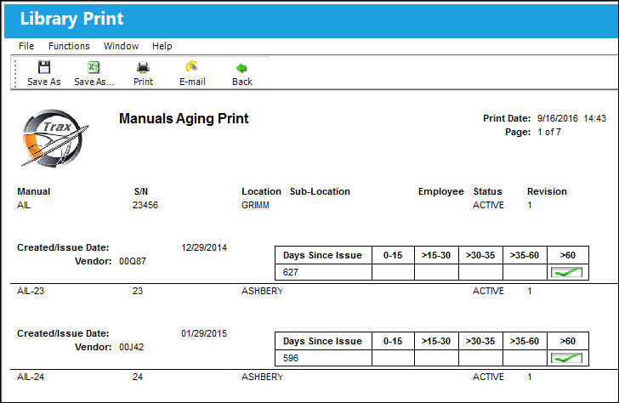The height and width of the screenshot is (403, 619).
Task: Click ASHBERY location in the AIL-24 row
Action: coord(262,377)
